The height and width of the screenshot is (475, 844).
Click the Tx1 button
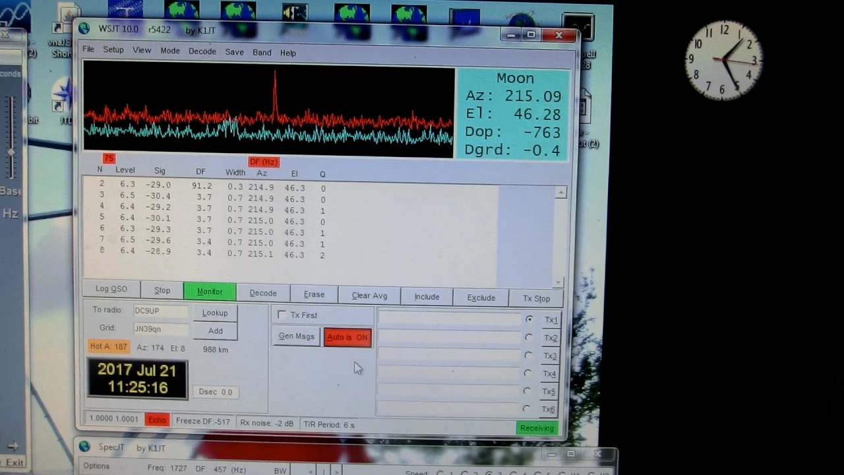tap(551, 320)
